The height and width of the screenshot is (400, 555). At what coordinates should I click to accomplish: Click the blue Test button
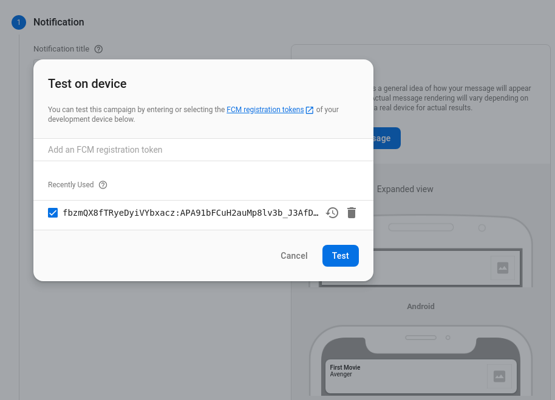click(340, 256)
